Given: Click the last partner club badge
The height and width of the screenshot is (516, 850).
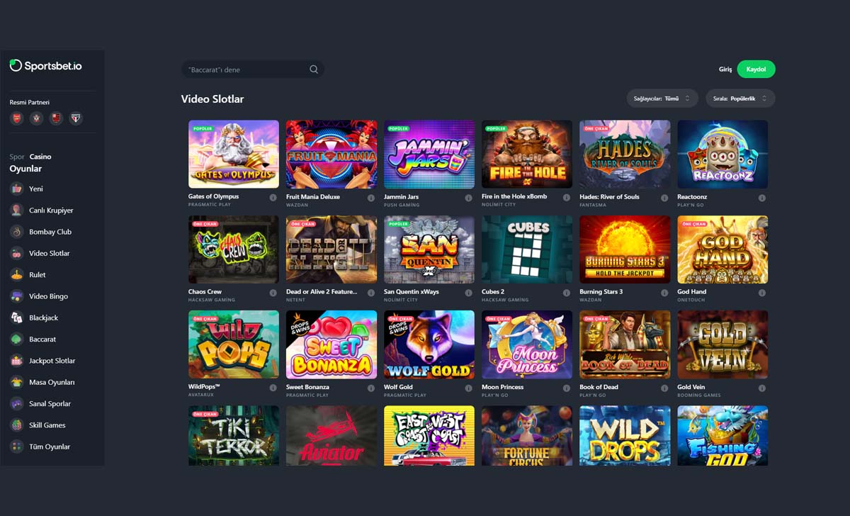Looking at the screenshot, I should tap(76, 118).
